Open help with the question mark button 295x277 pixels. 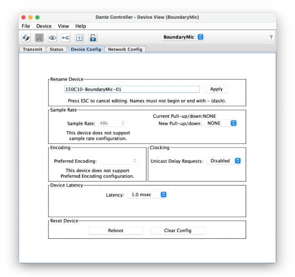[x=271, y=38]
